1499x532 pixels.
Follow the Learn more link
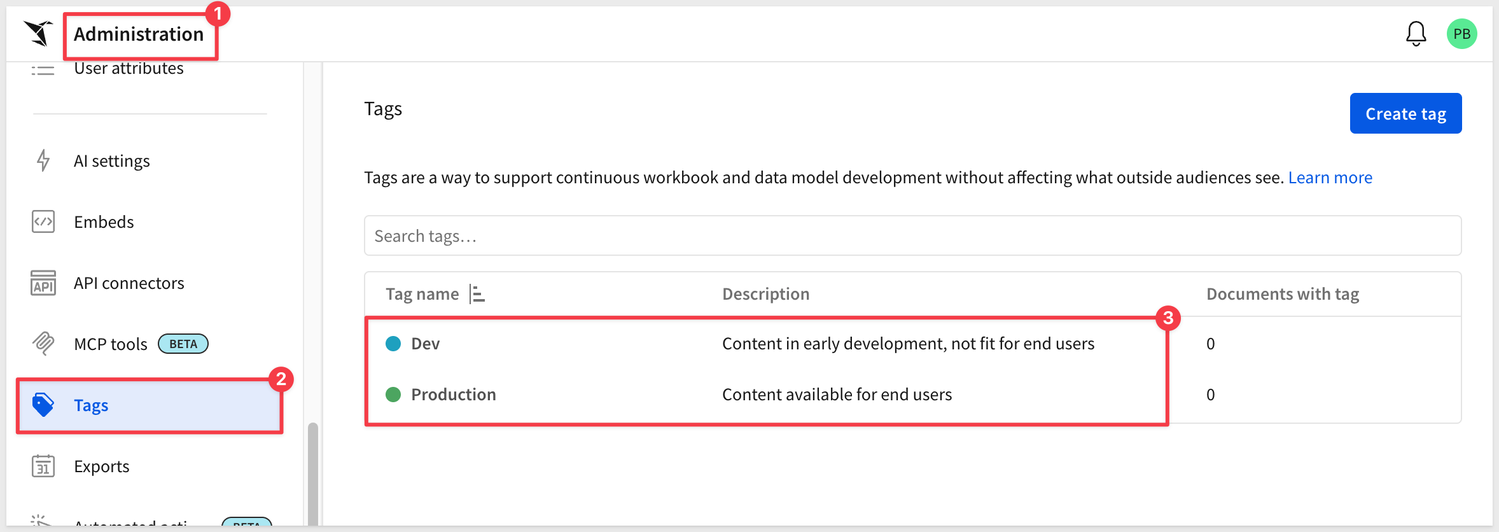(x=1330, y=178)
